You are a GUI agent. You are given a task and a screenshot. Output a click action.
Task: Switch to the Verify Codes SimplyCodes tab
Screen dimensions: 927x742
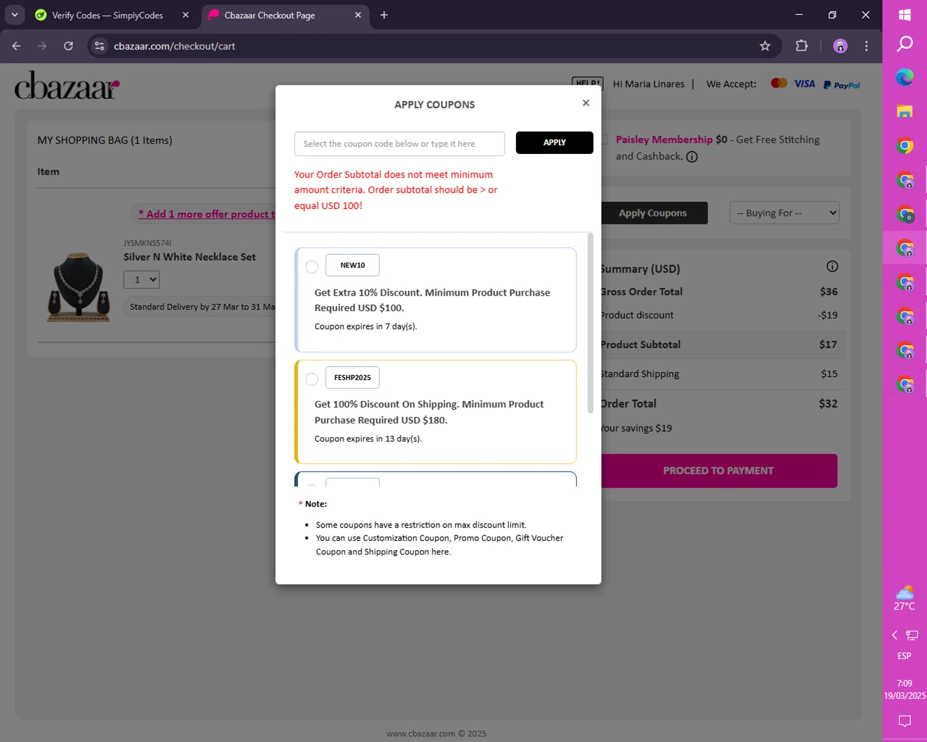(108, 15)
